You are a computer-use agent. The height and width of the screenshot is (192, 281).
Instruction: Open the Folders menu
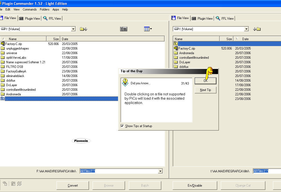(44, 9)
